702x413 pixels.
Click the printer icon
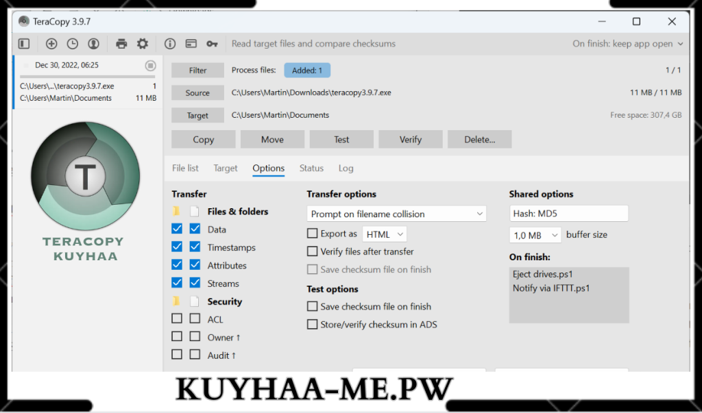[x=121, y=43]
